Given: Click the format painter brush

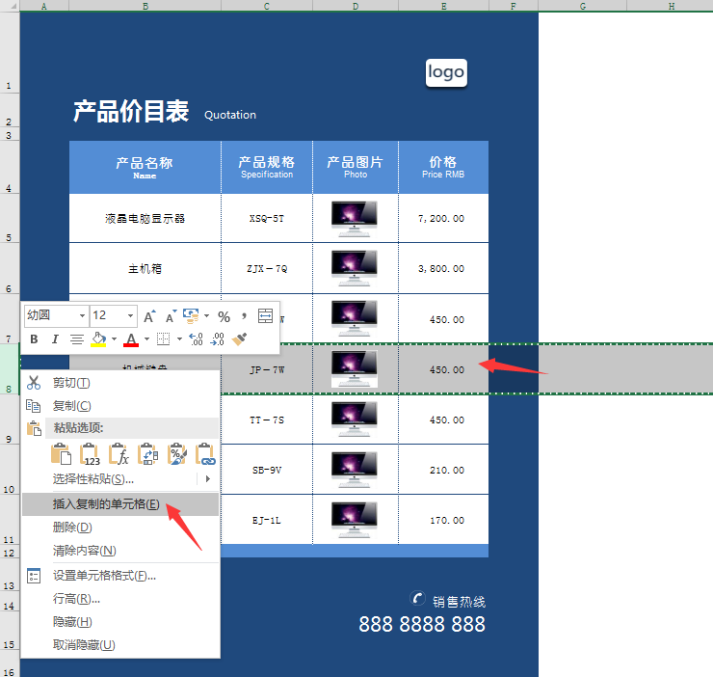Looking at the screenshot, I should pos(239,339).
